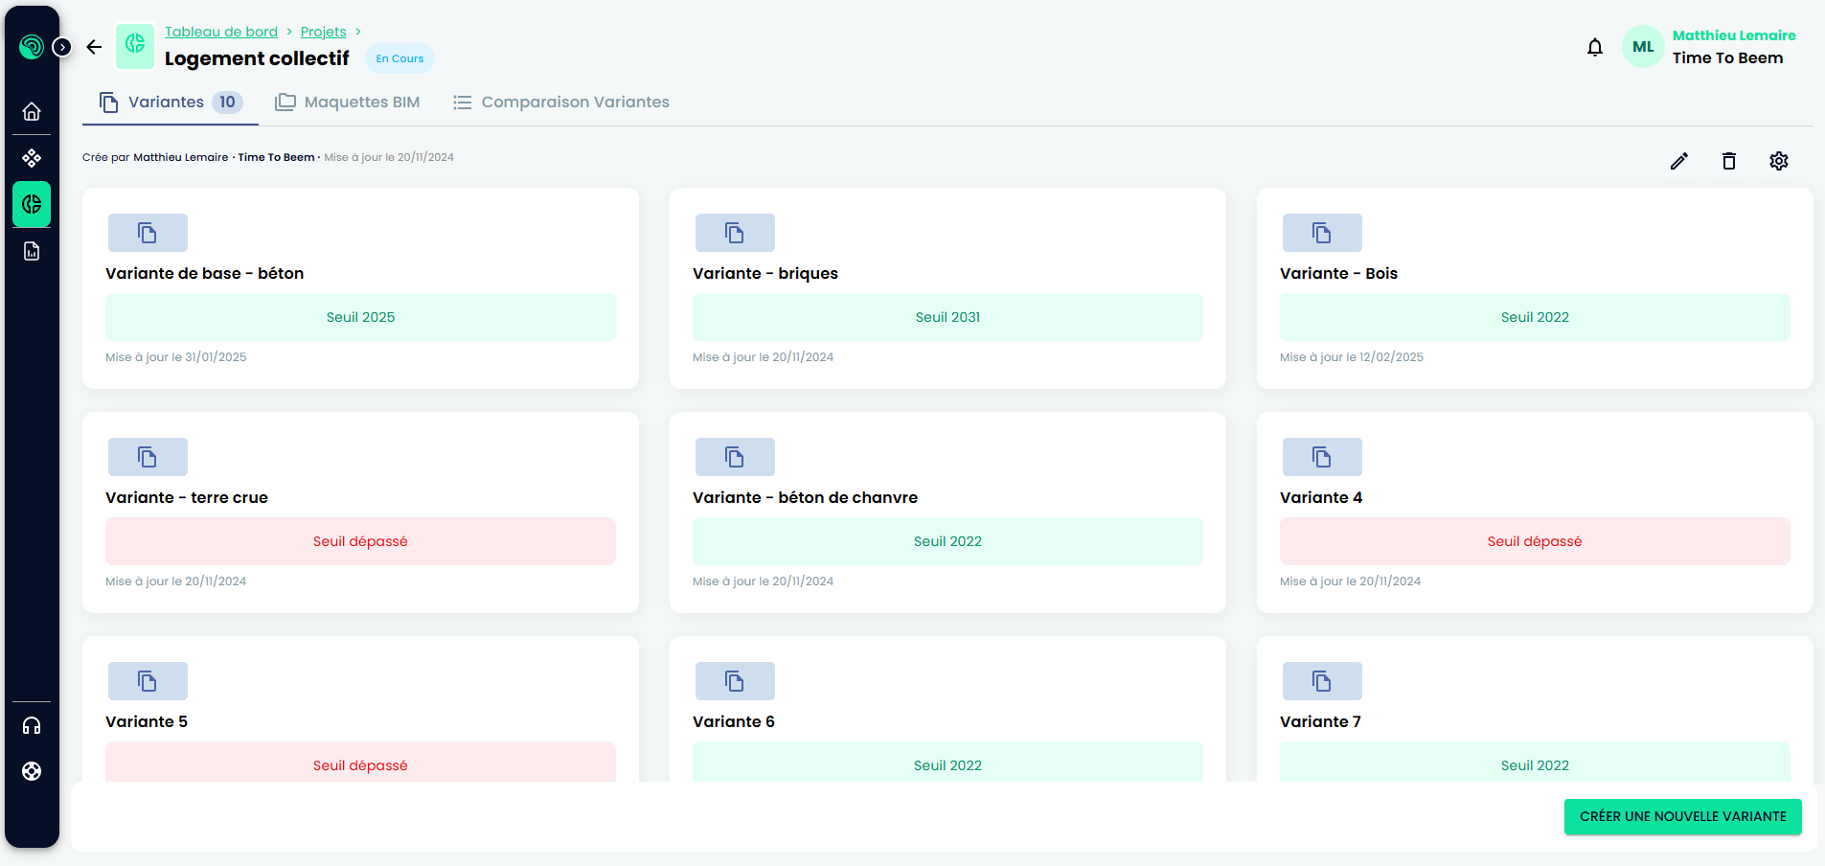The image size is (1825, 866).
Task: Click the Variante - Bois copy icon
Action: pyautogui.click(x=1321, y=233)
